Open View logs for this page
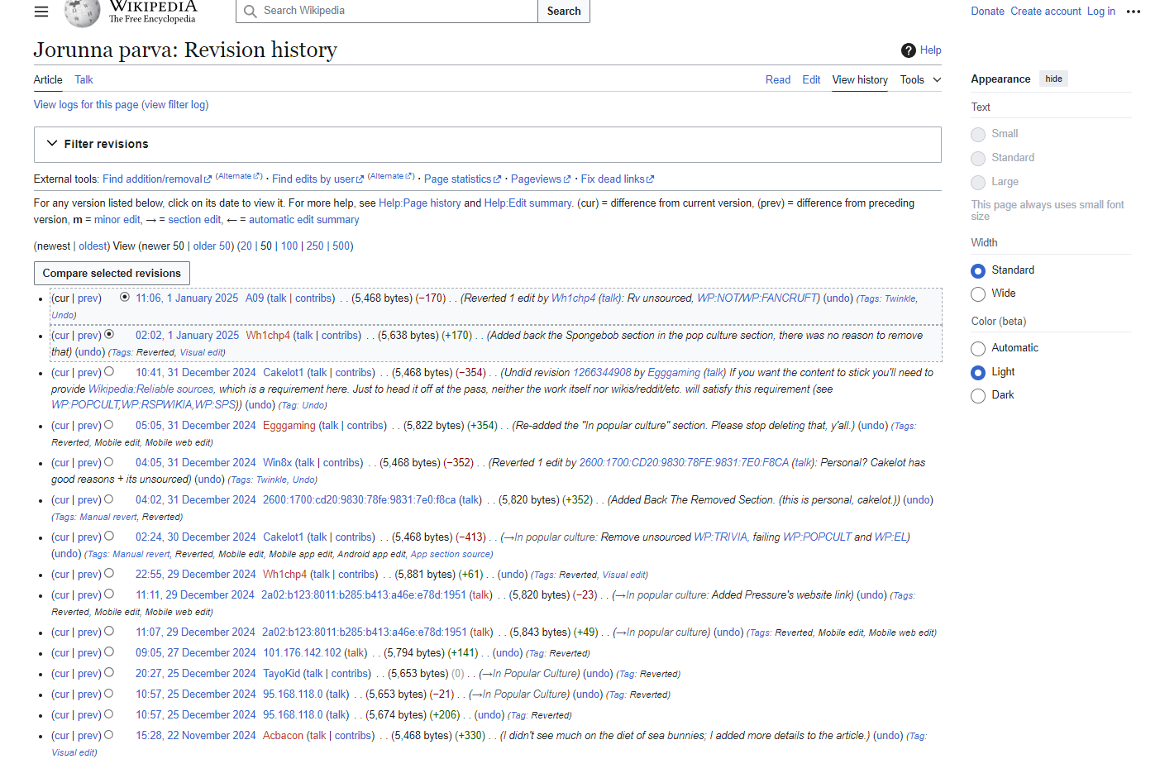 (86, 104)
